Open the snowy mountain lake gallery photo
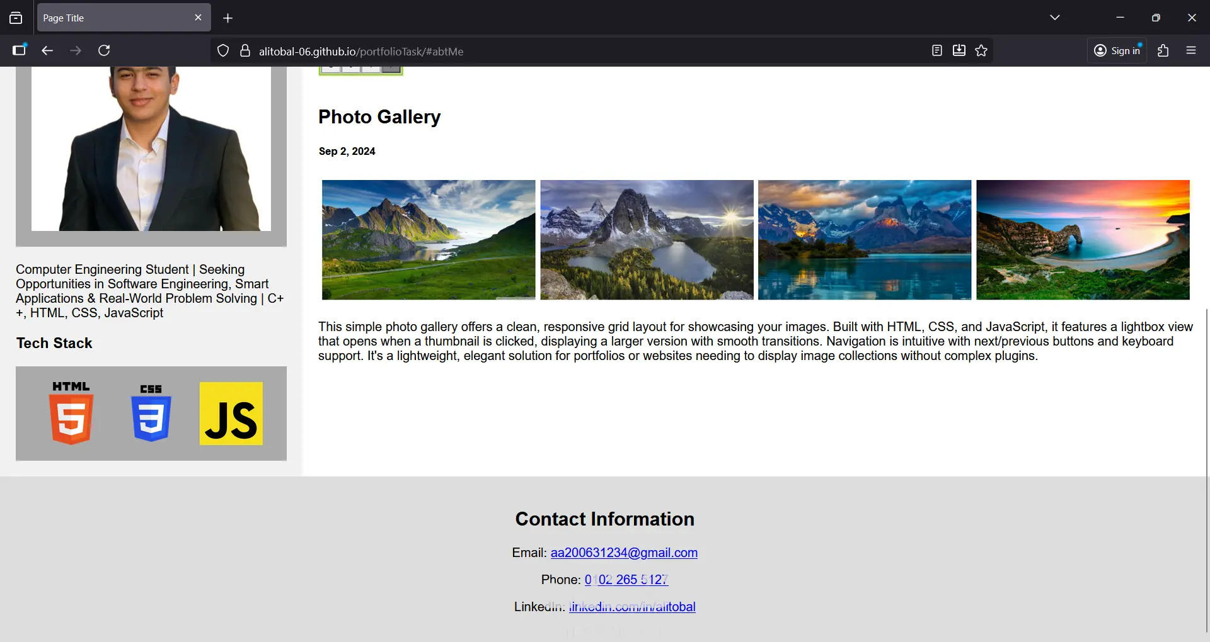This screenshot has width=1210, height=642. [647, 240]
